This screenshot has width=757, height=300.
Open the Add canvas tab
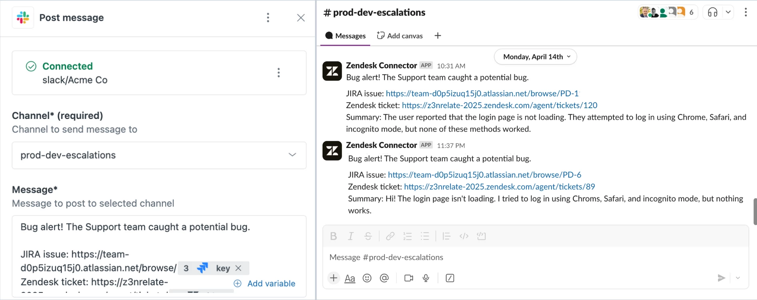click(400, 36)
